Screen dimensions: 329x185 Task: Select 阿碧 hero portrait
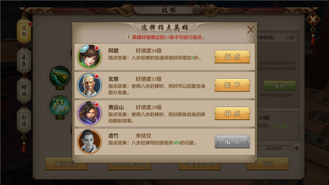tap(90, 57)
